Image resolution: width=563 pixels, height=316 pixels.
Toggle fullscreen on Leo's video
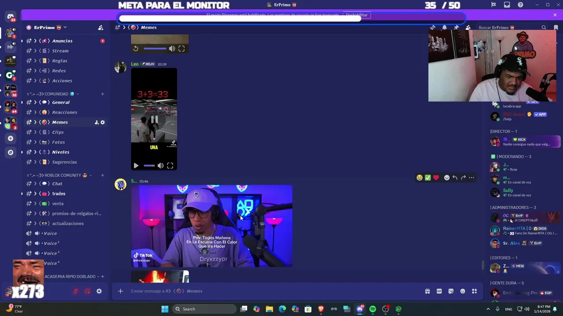click(170, 165)
